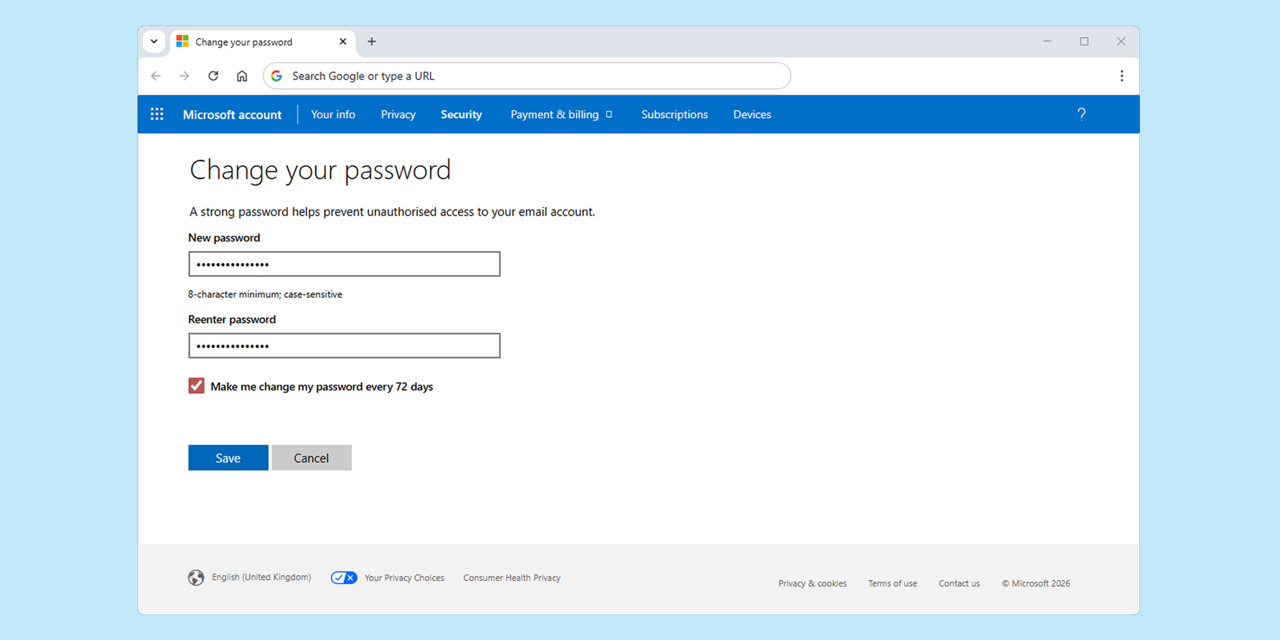
Task: Click the reload page icon
Action: pyautogui.click(x=213, y=76)
